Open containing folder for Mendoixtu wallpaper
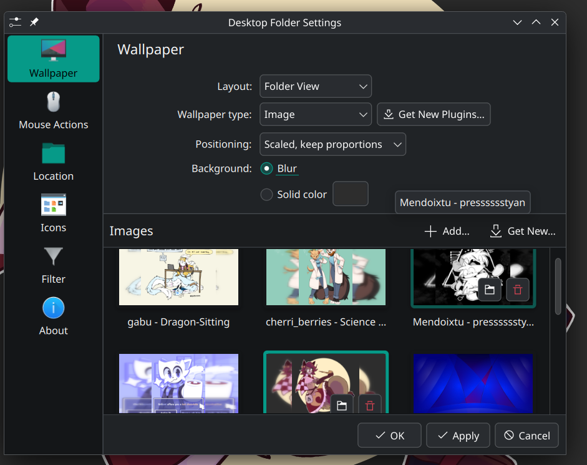 click(x=490, y=290)
